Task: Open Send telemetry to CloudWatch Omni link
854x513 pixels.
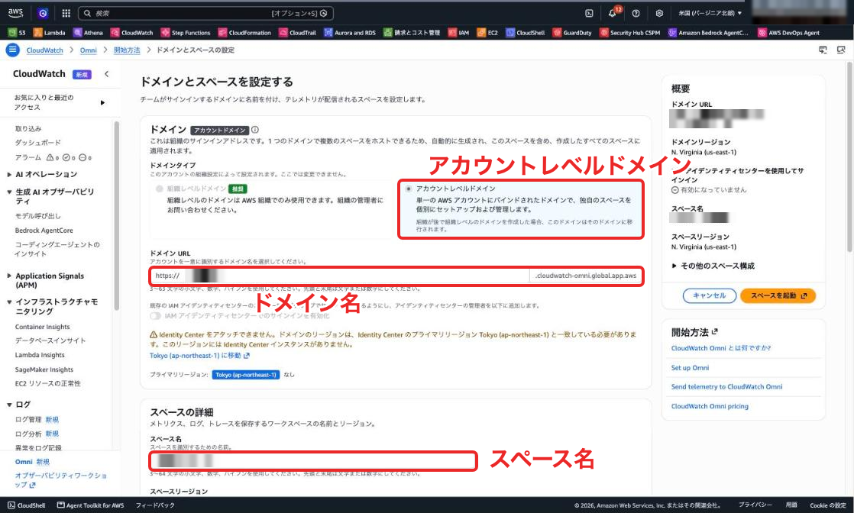Action: pos(726,386)
